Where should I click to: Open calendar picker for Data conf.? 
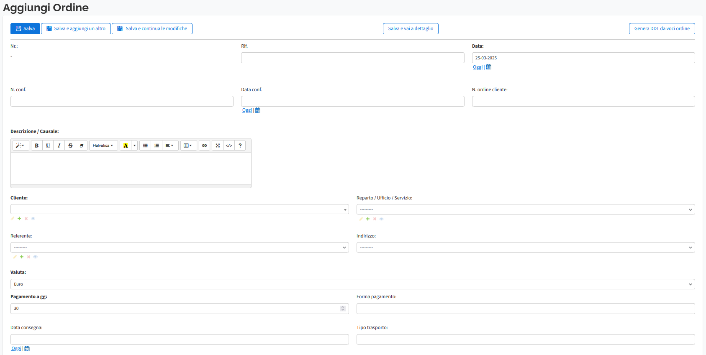coord(258,110)
